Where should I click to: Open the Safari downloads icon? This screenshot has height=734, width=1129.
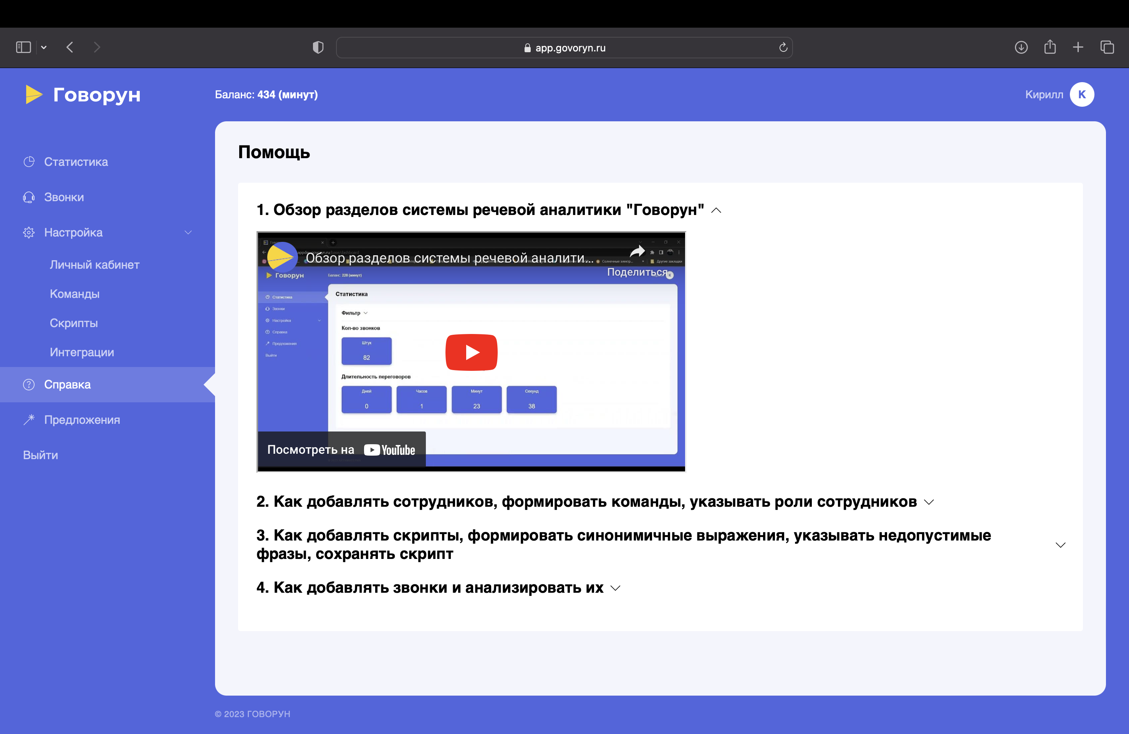(1021, 48)
